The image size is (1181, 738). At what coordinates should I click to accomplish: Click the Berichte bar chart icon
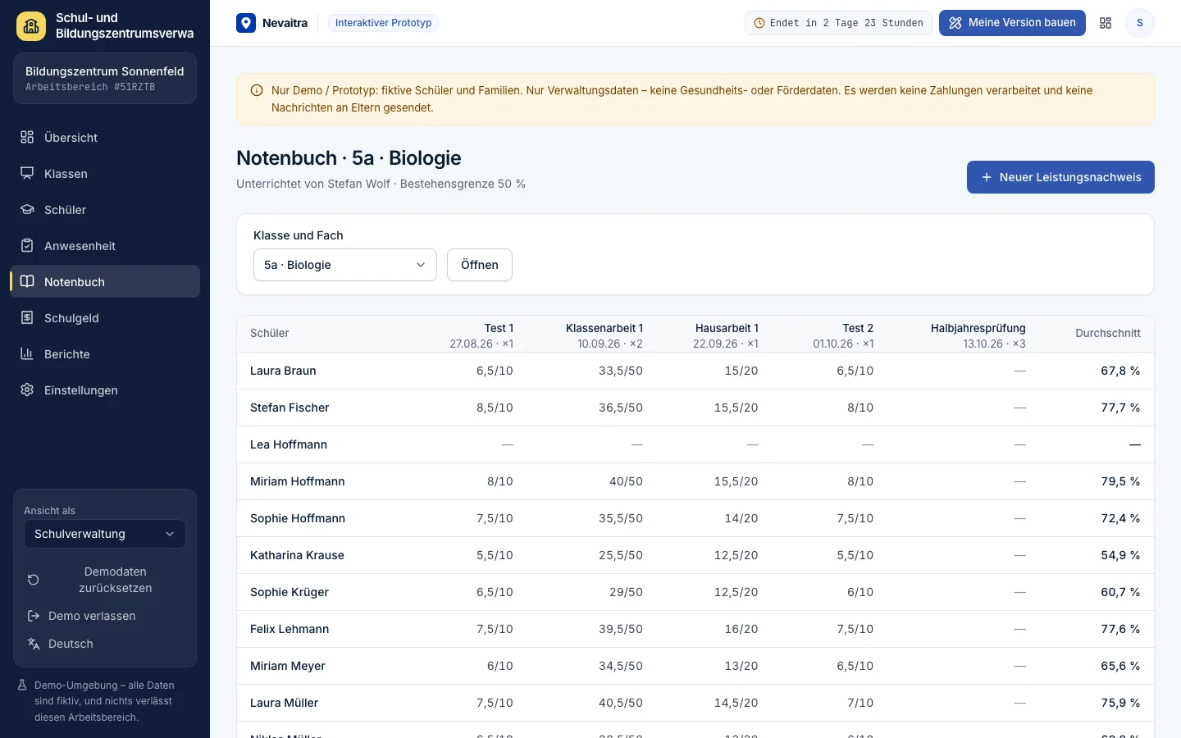(27, 353)
